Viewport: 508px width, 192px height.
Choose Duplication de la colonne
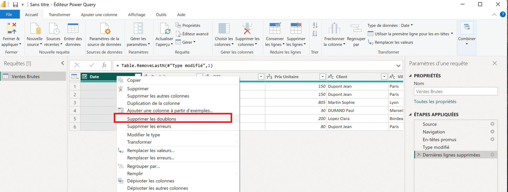point(178,103)
